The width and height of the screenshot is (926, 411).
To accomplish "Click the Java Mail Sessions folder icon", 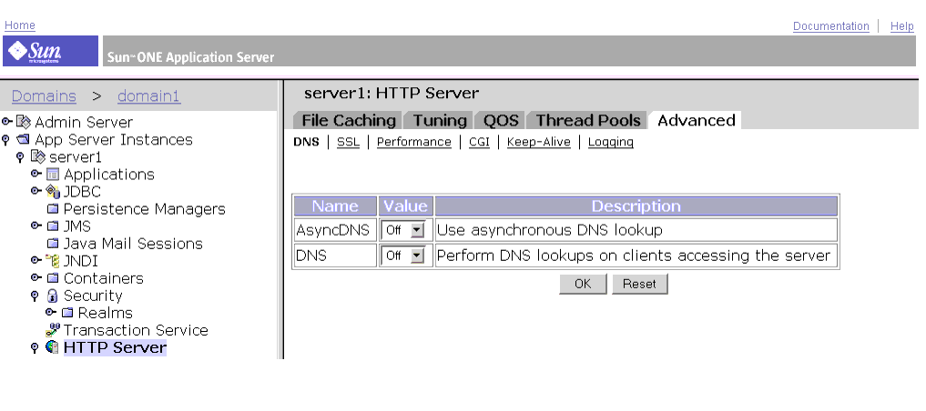I will click(x=53, y=244).
